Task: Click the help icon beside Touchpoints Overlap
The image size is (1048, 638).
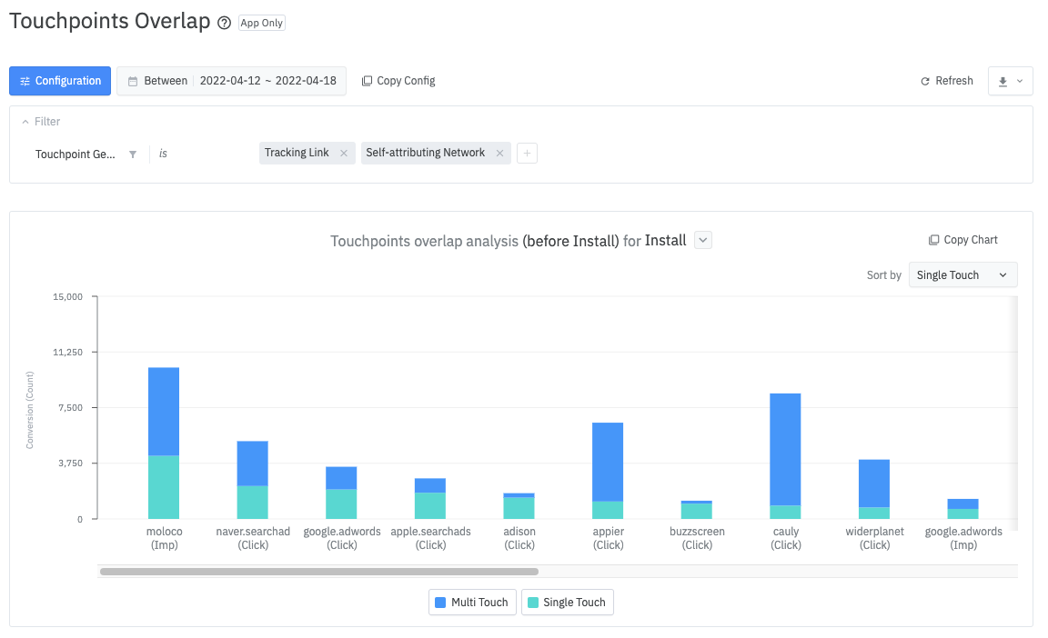Action: point(225,22)
